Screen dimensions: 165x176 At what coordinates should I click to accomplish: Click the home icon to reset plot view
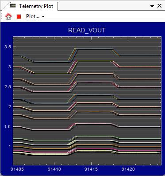point(8,16)
